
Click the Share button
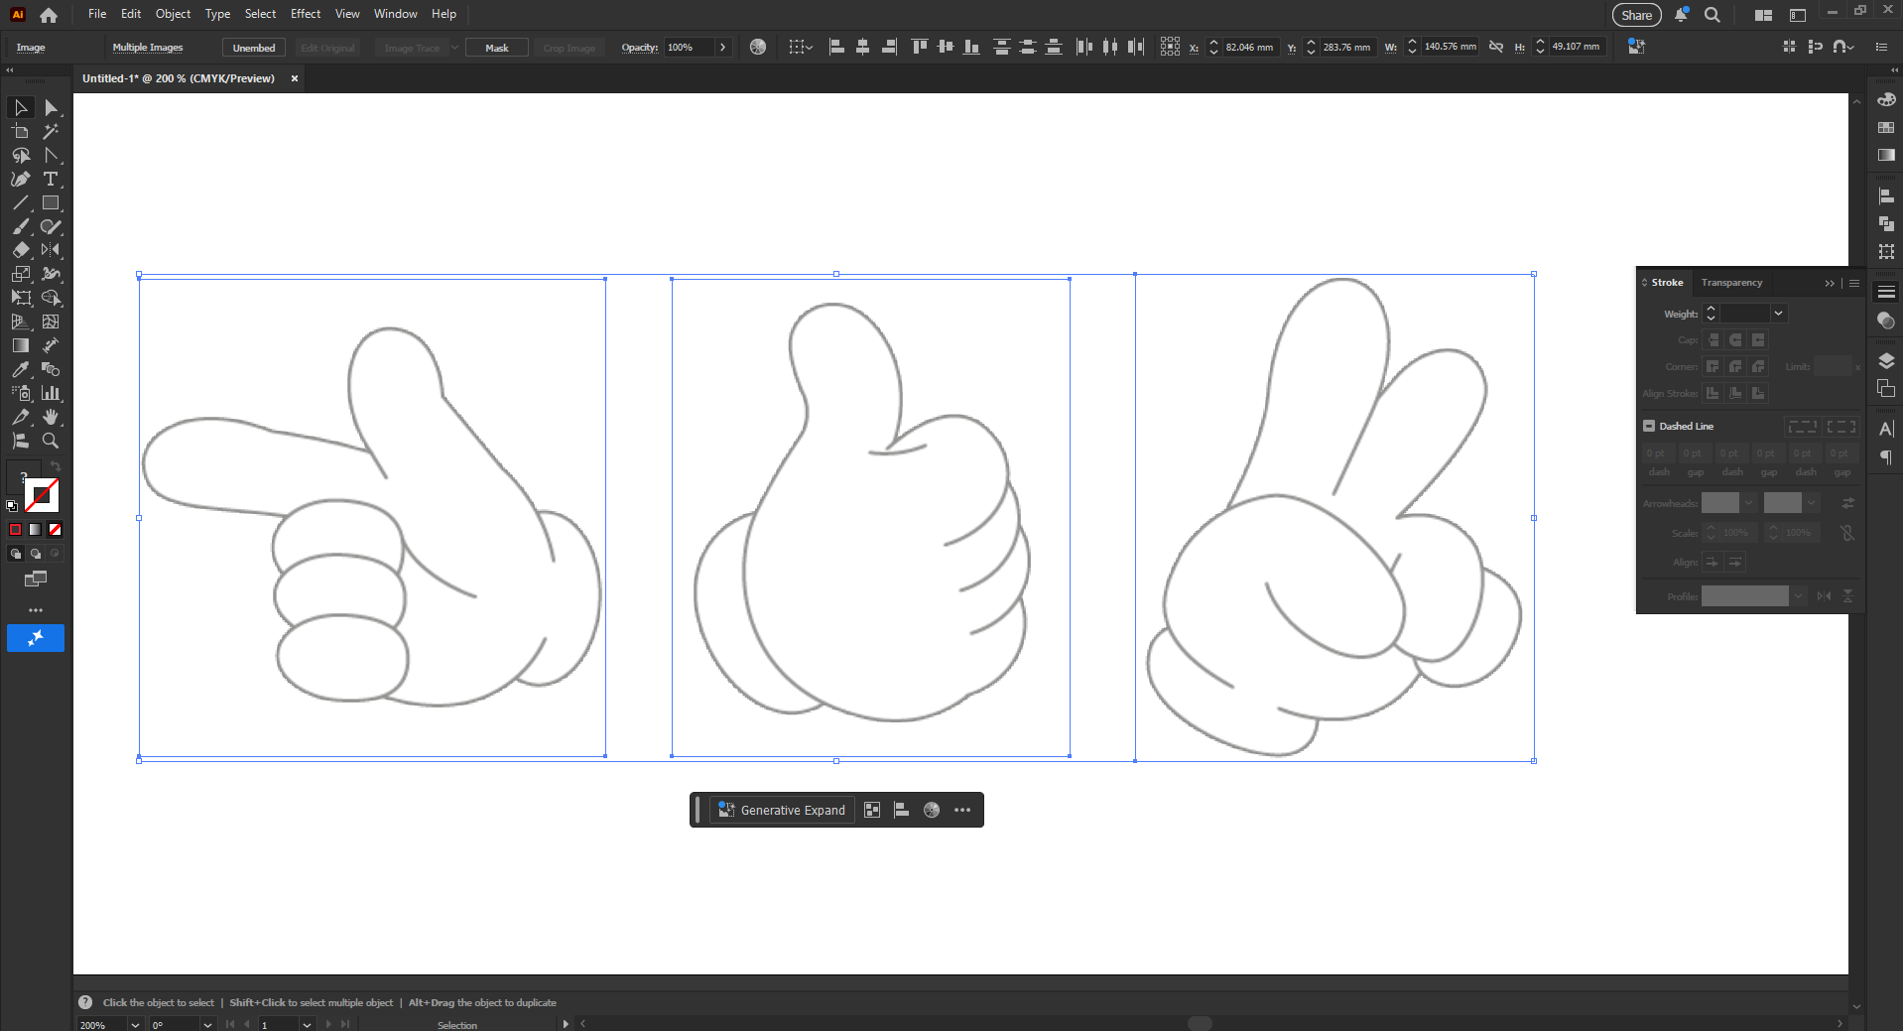pyautogui.click(x=1637, y=15)
